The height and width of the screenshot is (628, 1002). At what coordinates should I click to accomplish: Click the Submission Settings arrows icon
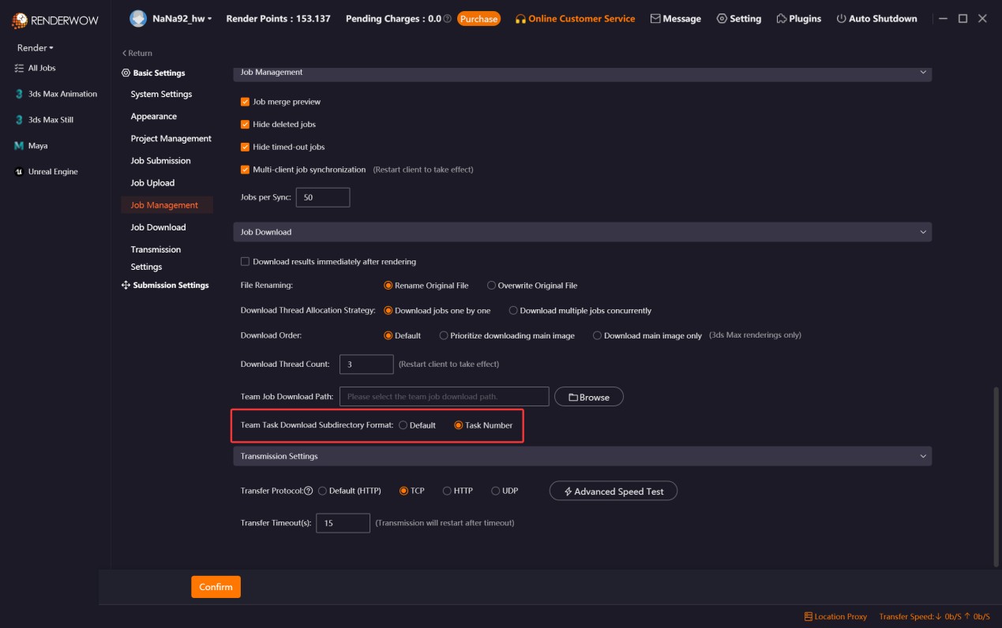[x=126, y=286]
